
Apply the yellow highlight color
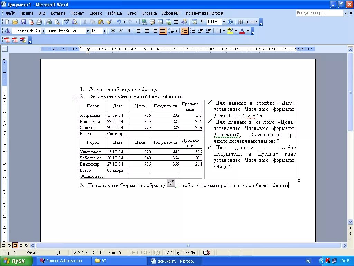tap(230, 31)
